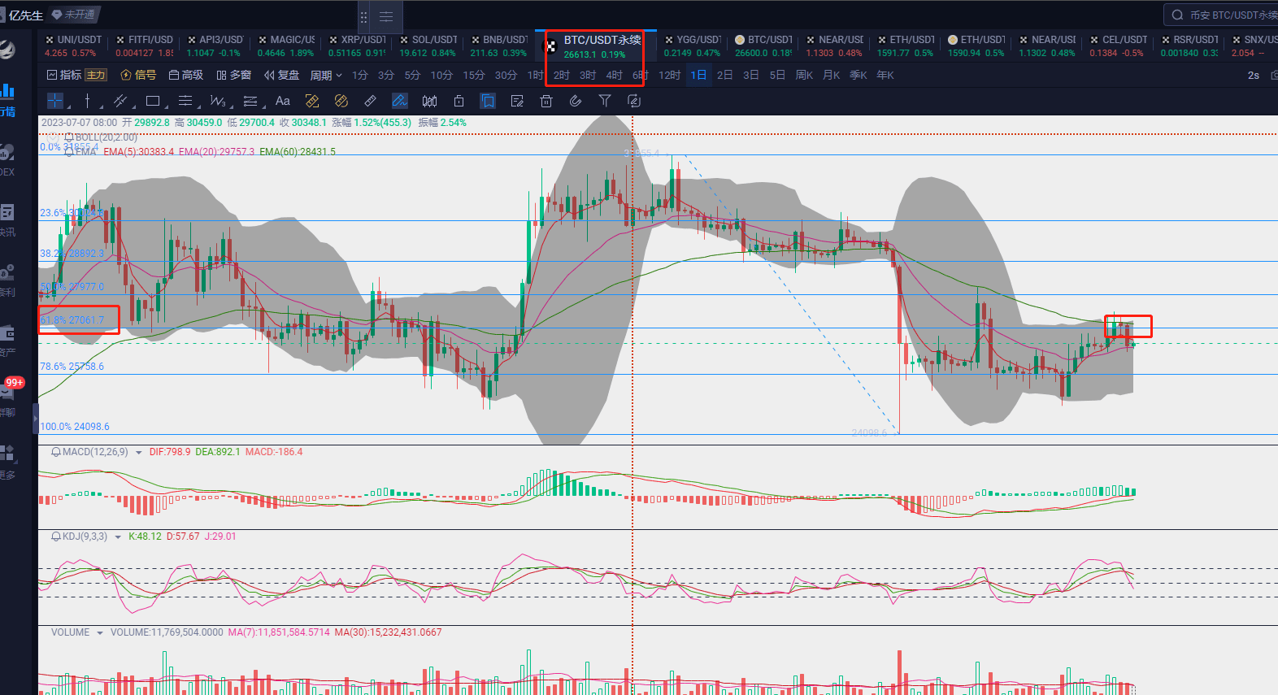Select the plain ruler measuring tool
The height and width of the screenshot is (695, 1278).
click(x=371, y=101)
